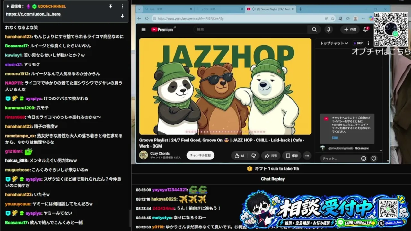Click username youuuyouuu in chat
The height and width of the screenshot is (231, 411).
[18, 204]
